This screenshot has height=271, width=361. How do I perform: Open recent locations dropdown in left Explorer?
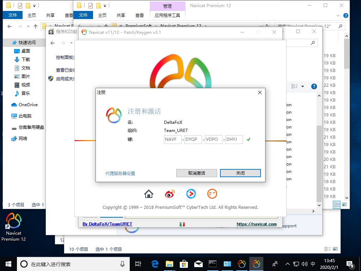point(28,26)
